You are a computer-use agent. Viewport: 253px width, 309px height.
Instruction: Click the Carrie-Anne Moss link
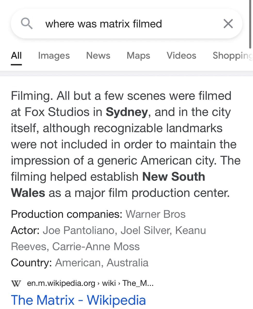point(96,246)
